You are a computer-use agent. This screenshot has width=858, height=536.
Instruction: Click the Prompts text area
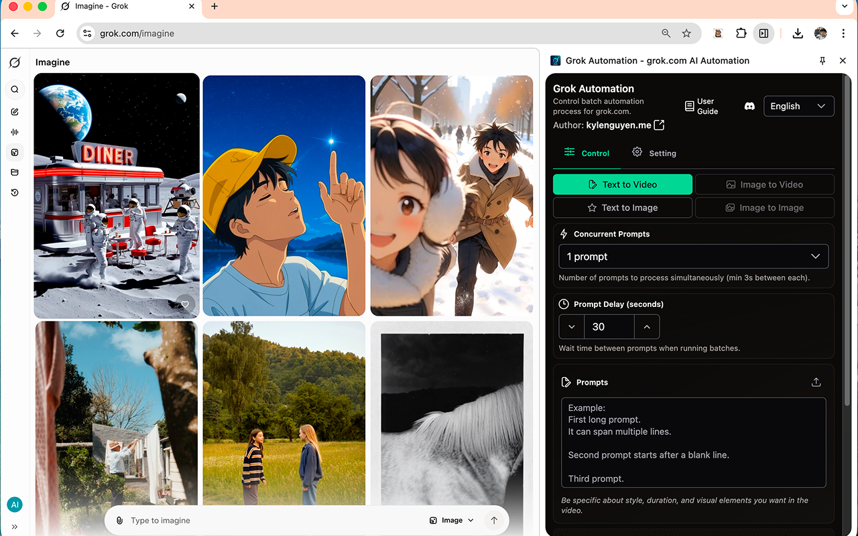click(x=693, y=442)
